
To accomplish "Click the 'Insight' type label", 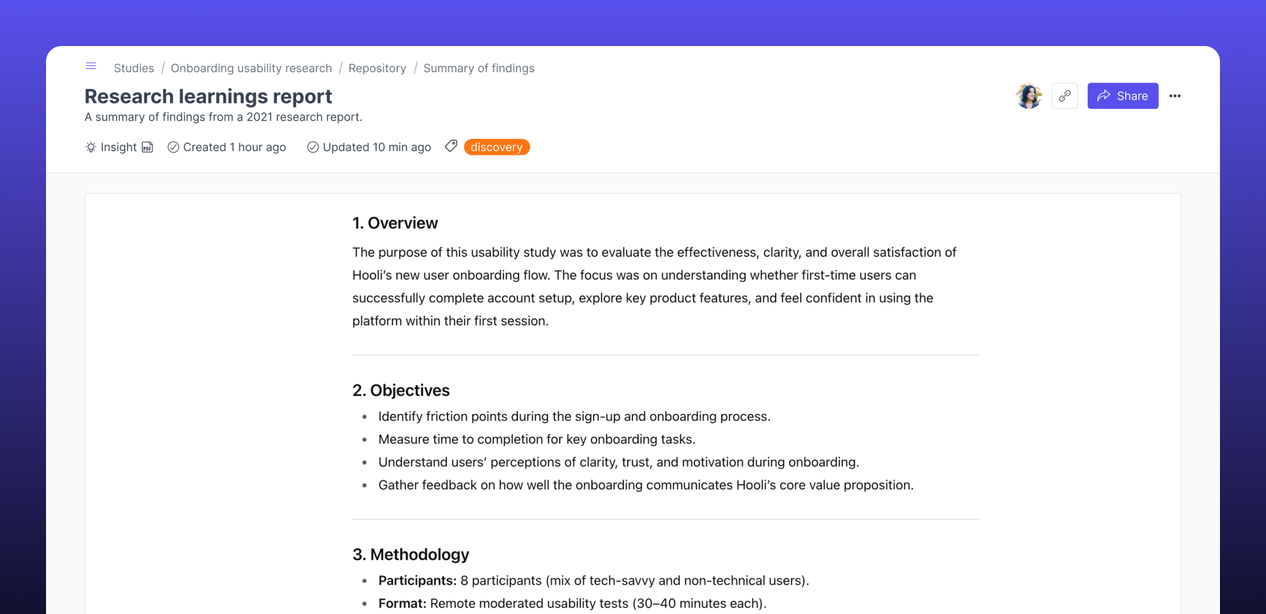I will (x=118, y=147).
